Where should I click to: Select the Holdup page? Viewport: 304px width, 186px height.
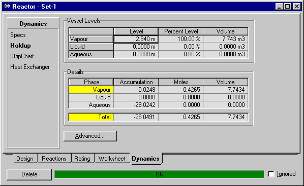click(20, 46)
